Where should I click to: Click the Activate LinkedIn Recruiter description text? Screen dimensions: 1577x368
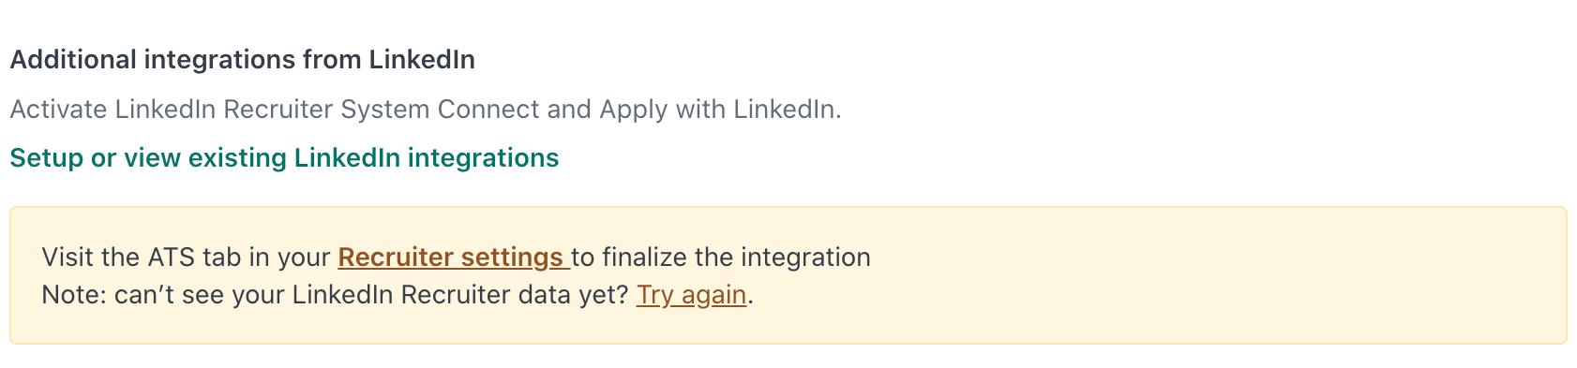(x=426, y=110)
